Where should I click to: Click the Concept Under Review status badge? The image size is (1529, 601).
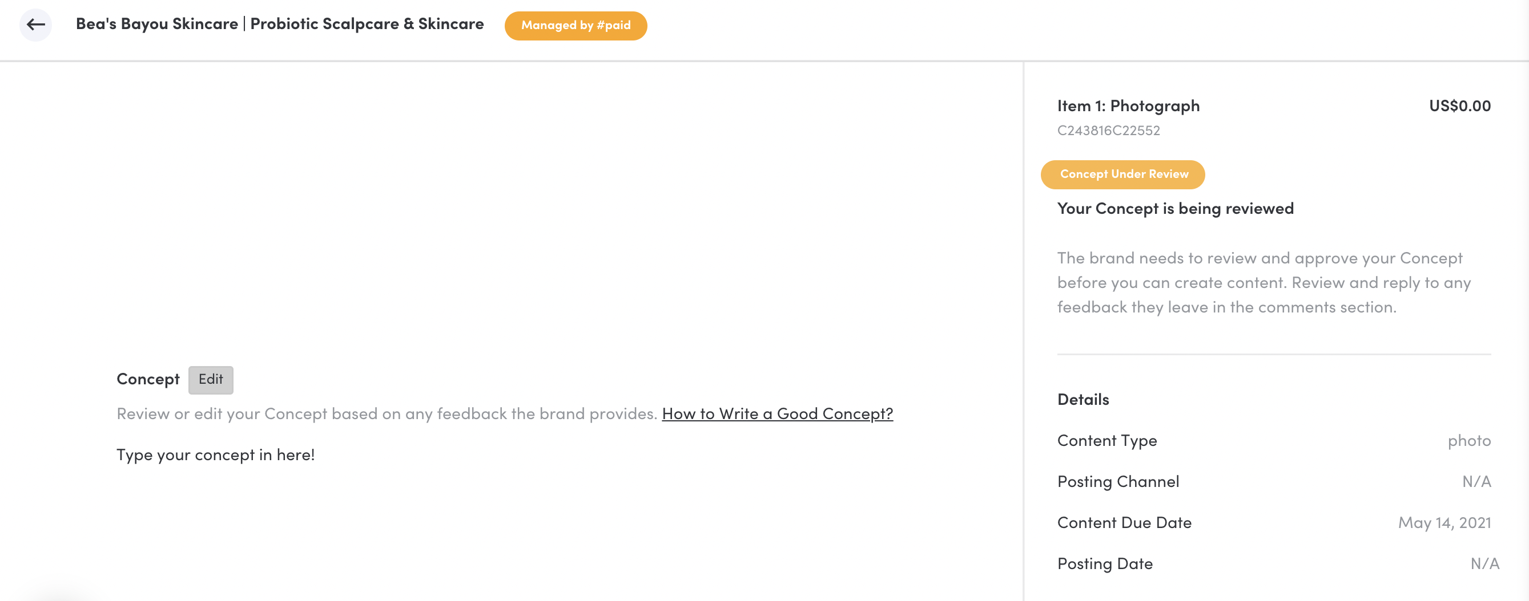click(1122, 174)
